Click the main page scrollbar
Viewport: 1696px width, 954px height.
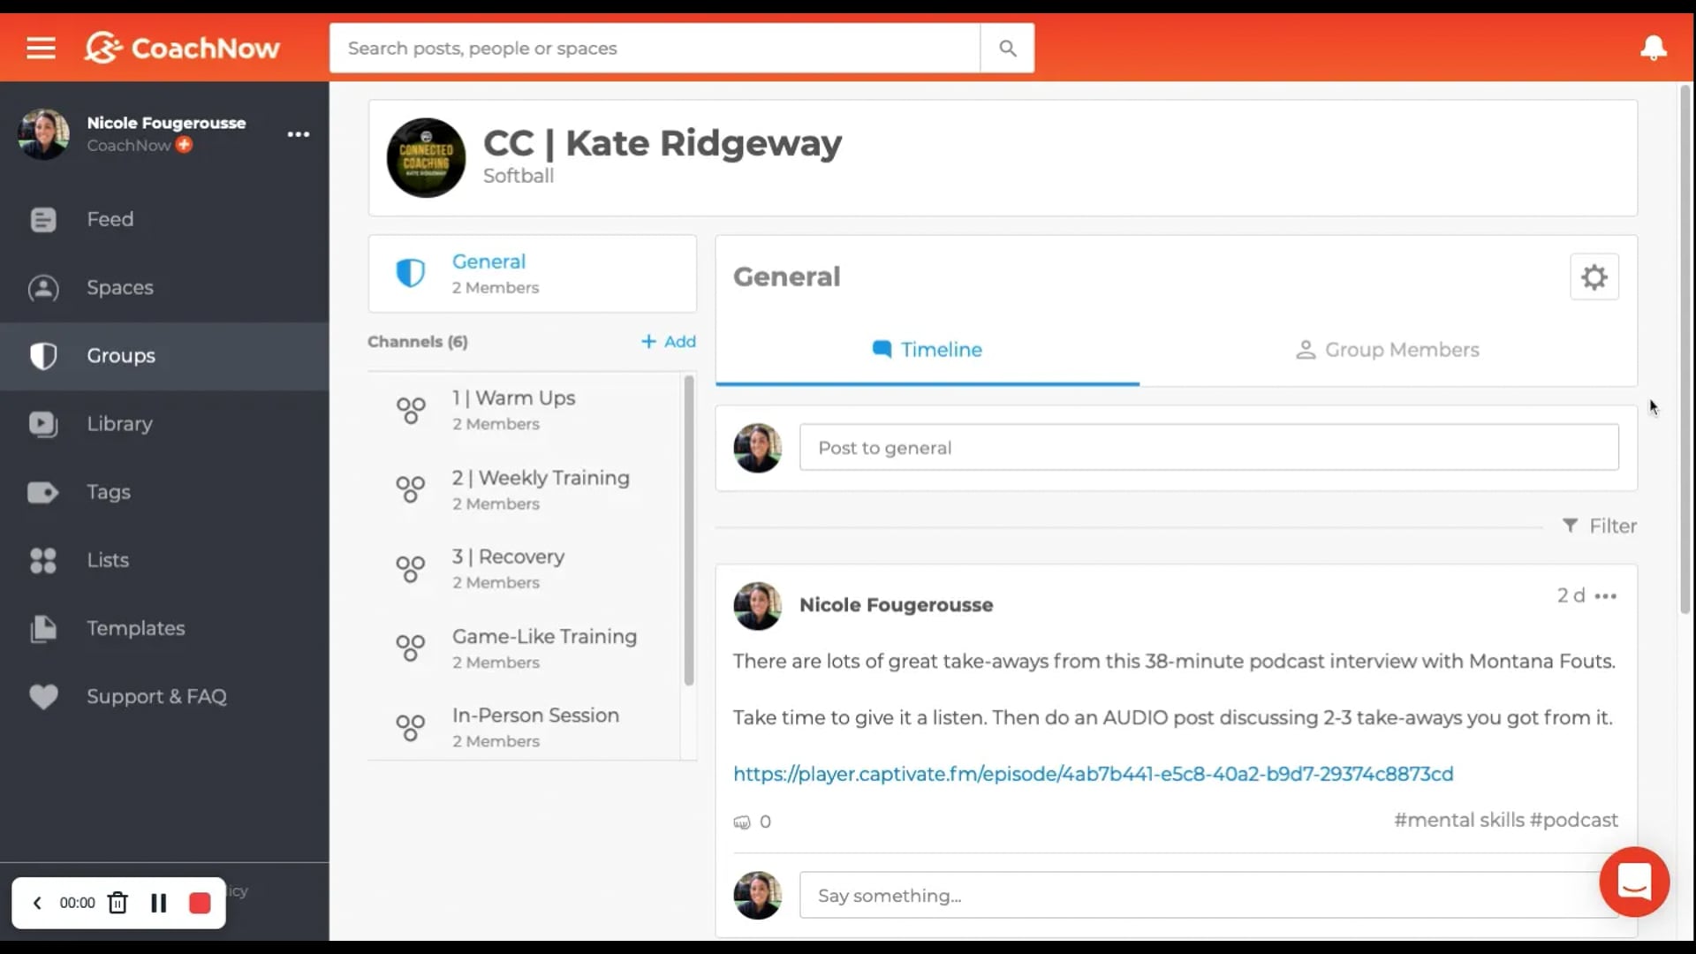1685,348
